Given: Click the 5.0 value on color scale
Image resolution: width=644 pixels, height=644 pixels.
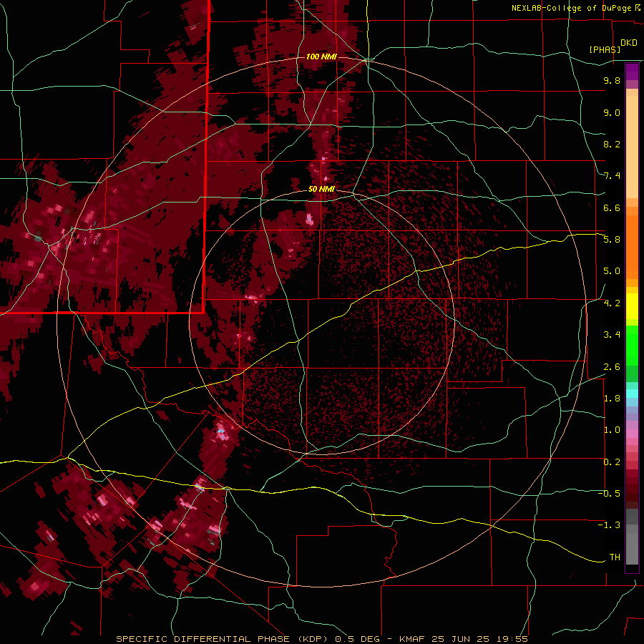Looking at the screenshot, I should click(x=612, y=271).
